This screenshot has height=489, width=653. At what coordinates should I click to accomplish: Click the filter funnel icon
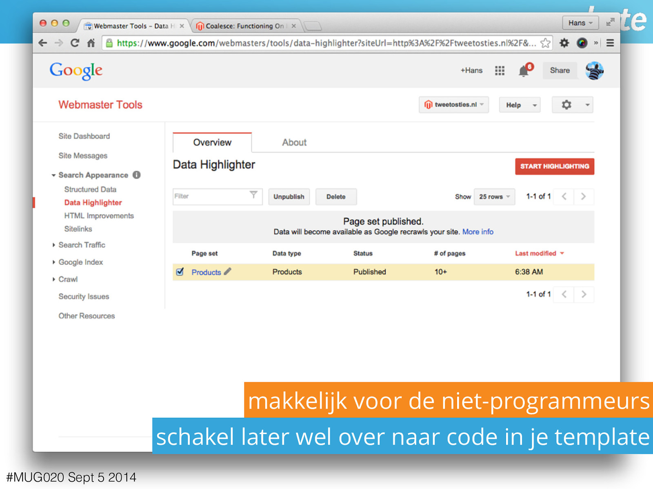coord(253,195)
